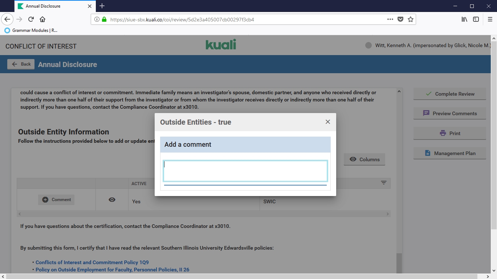Open Conflicts of Interest and Commitment Policy link
497x279 pixels.
click(x=92, y=262)
